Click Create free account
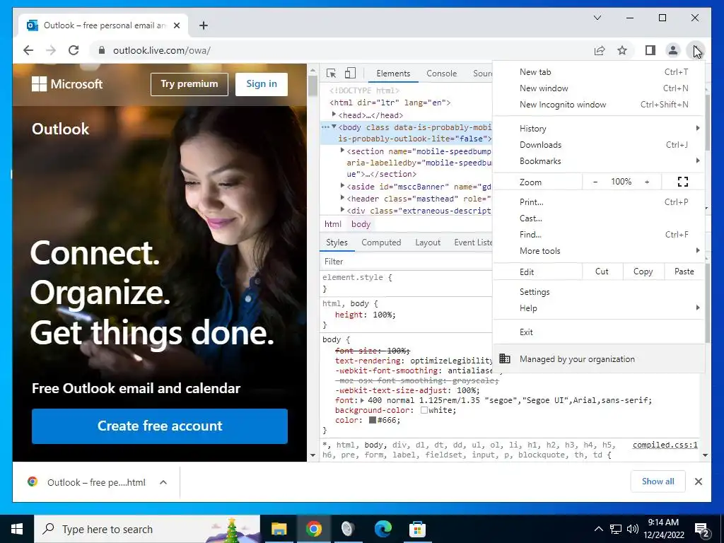Screen dimensions: 724x543 160,426
